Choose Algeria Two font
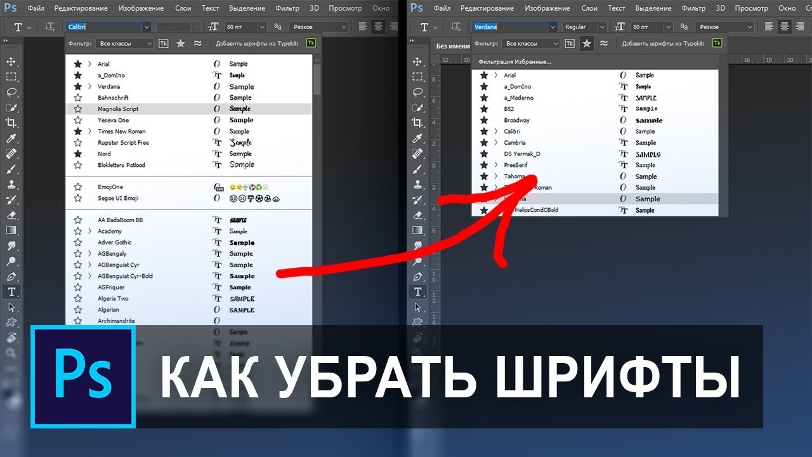The width and height of the screenshot is (812, 457). [113, 298]
